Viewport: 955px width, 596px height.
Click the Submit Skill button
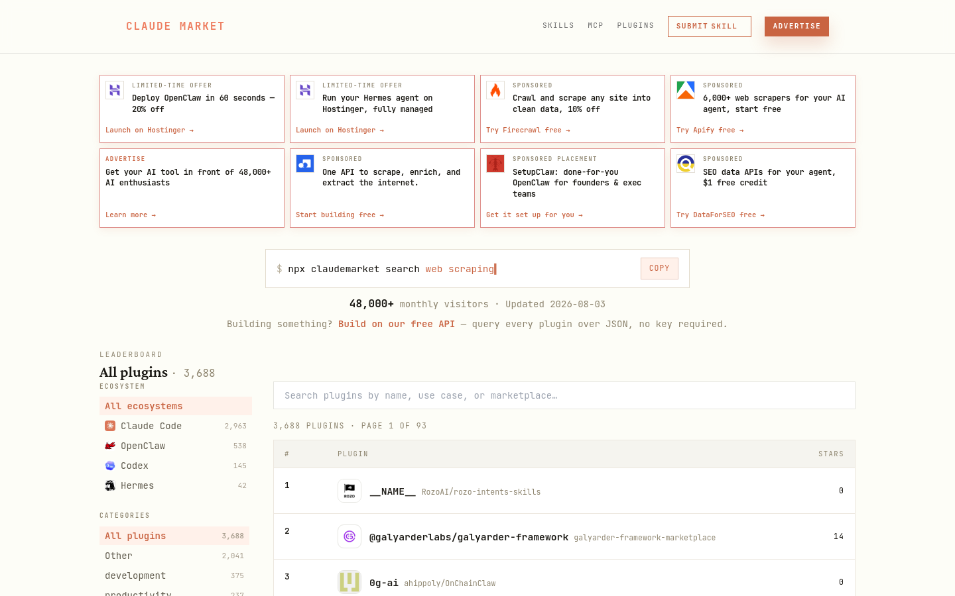point(710,26)
